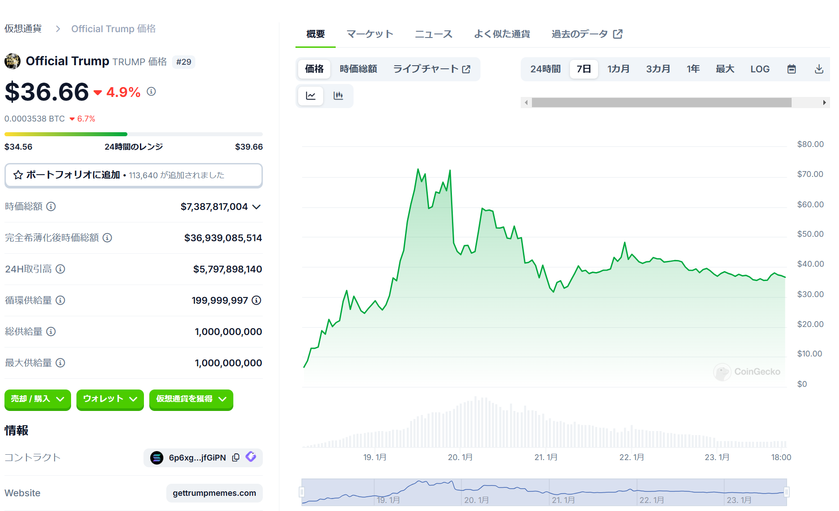
Task: Open info icon beside 最大供給量
Action: (x=60, y=363)
